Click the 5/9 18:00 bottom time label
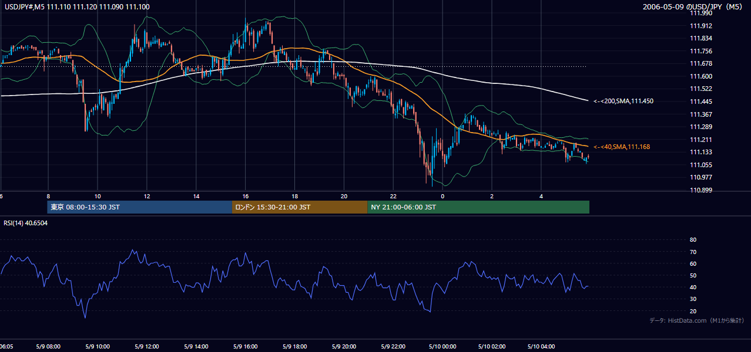The width and height of the screenshot is (751, 352). [295, 347]
